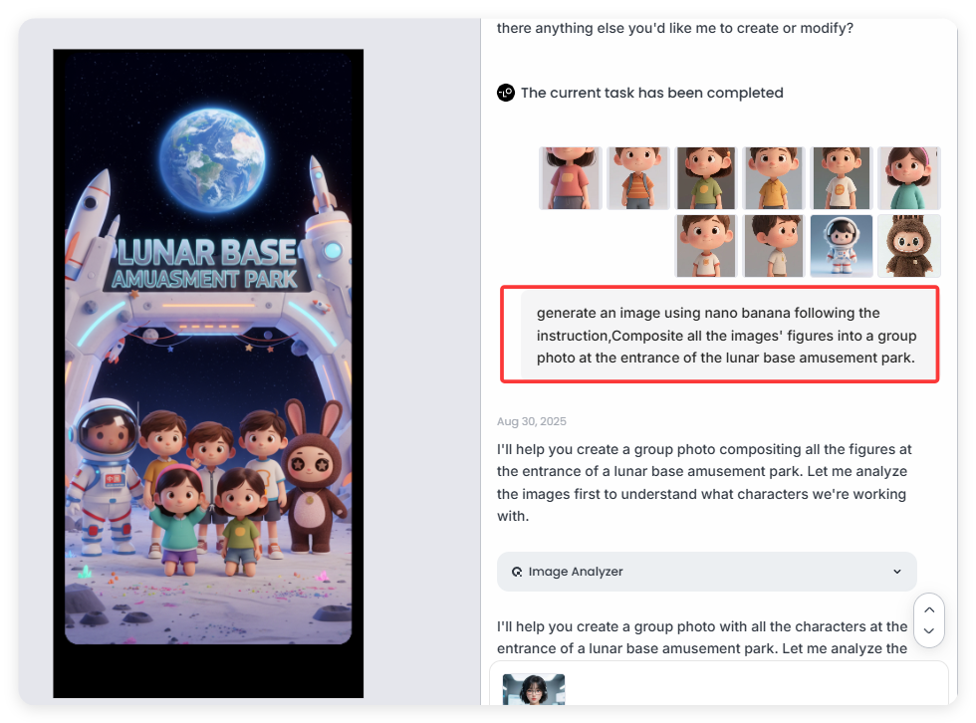976x723 pixels.
Task: Open the girl in green shirt thumbnail
Action: point(706,178)
